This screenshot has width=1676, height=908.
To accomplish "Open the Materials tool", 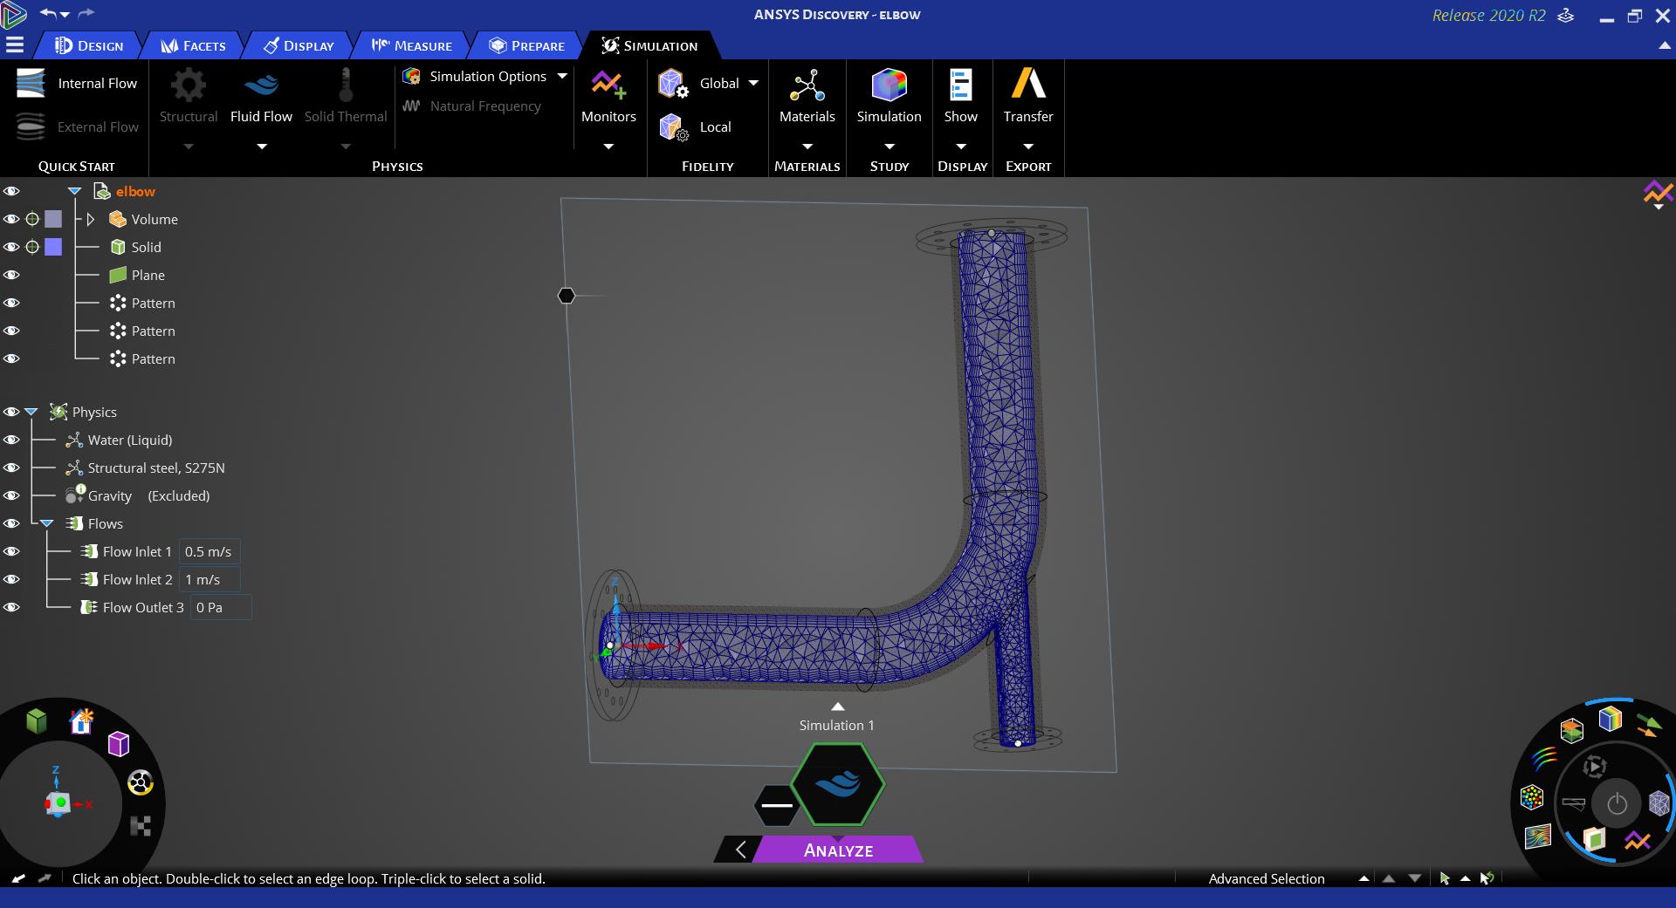I will pyautogui.click(x=807, y=97).
